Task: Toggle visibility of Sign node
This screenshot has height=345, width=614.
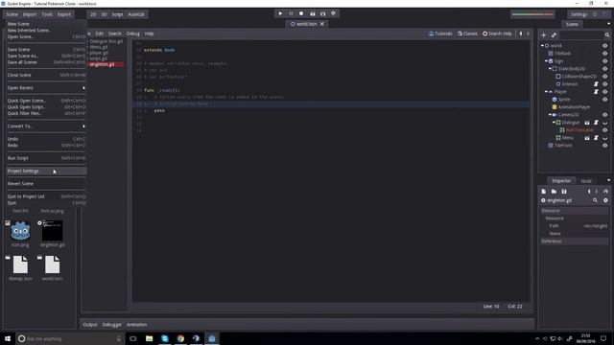Action: pos(605,61)
